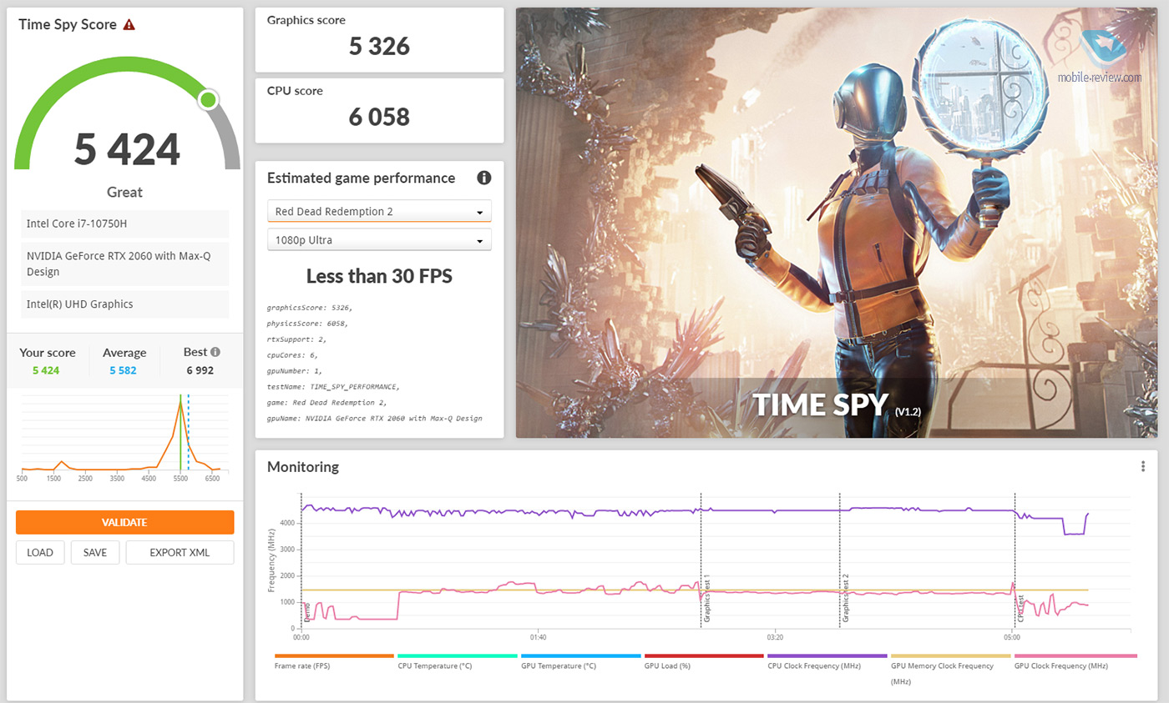Select the NVIDIA GeForce RTX 2060 Max-Q entry

(x=125, y=264)
